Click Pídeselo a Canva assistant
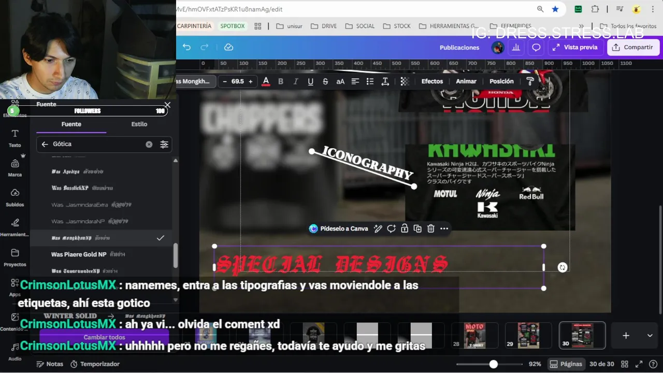The height and width of the screenshot is (373, 663). point(338,228)
